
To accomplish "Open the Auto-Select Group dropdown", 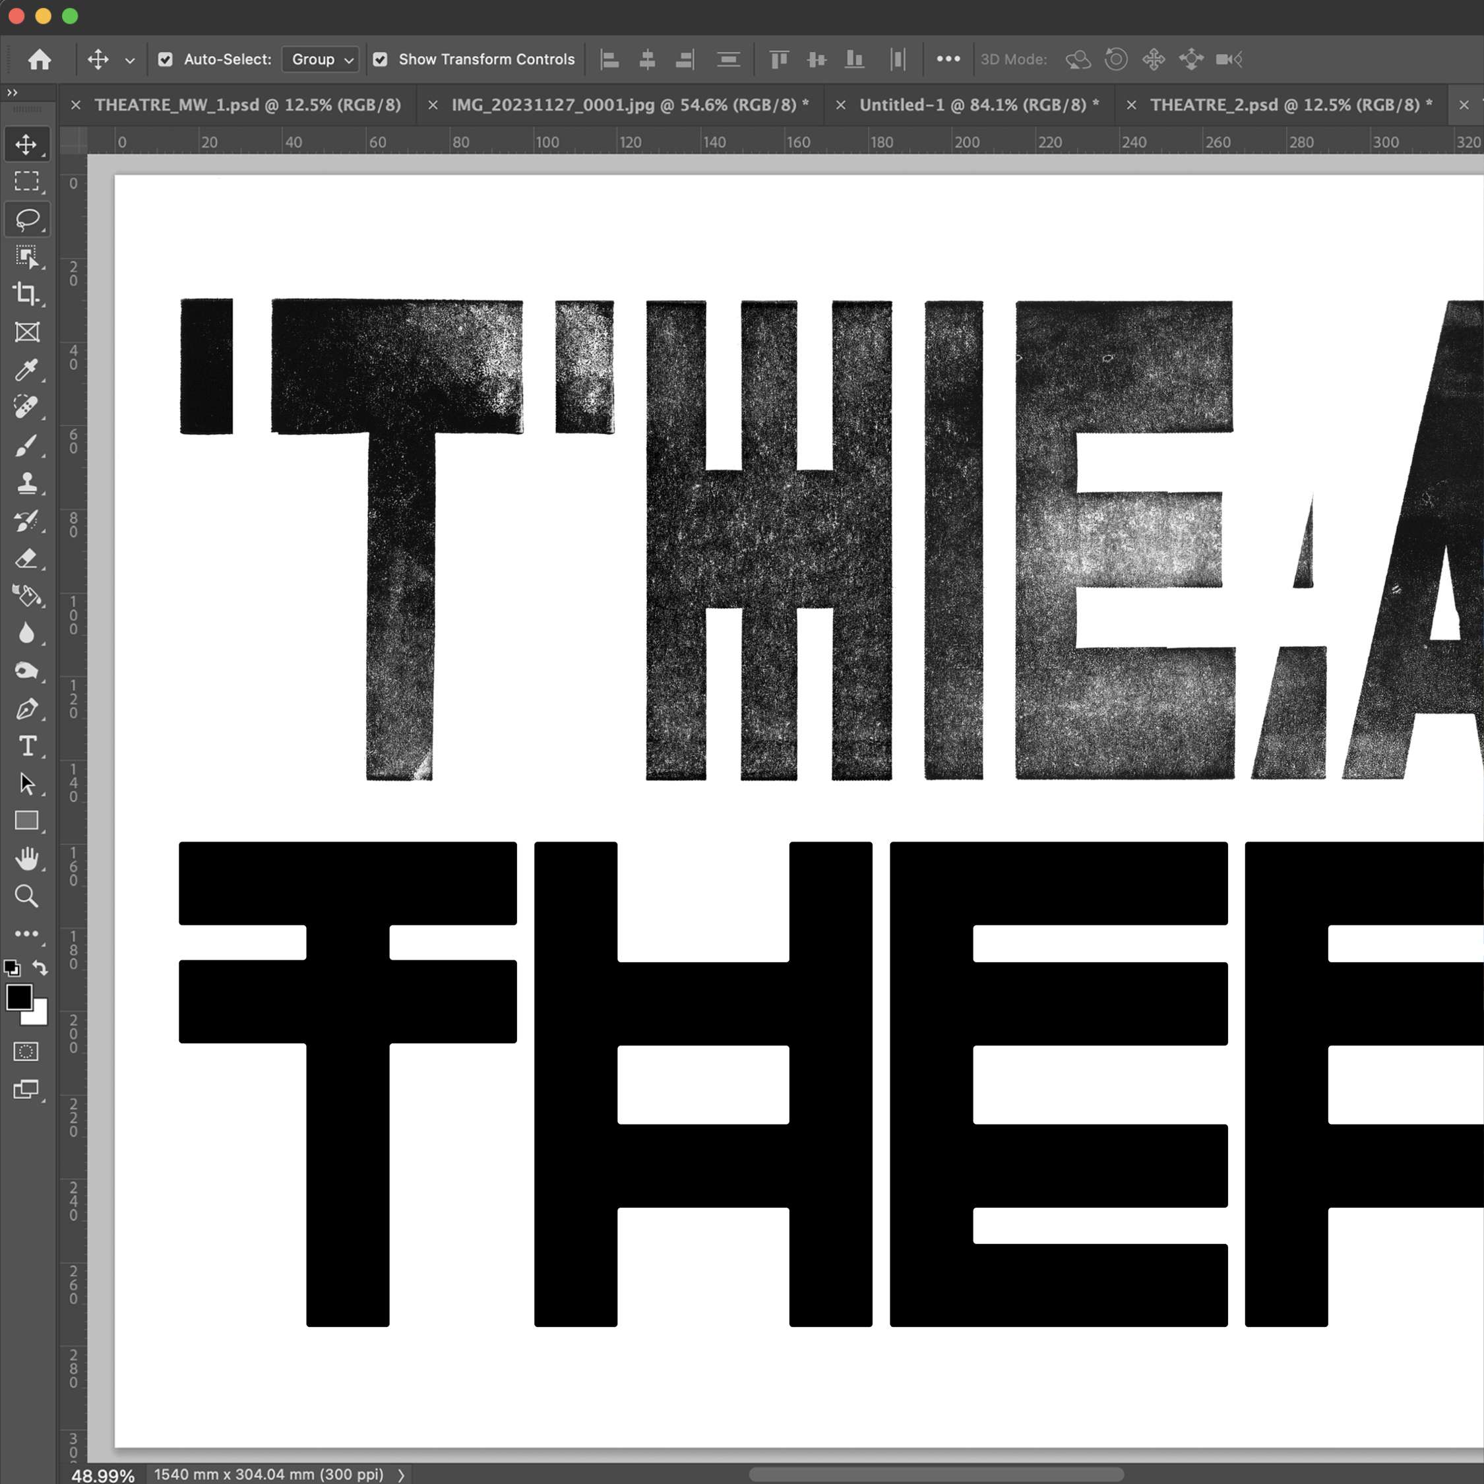I will pyautogui.click(x=319, y=59).
